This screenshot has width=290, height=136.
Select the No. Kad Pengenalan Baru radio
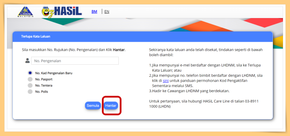(x=30, y=73)
